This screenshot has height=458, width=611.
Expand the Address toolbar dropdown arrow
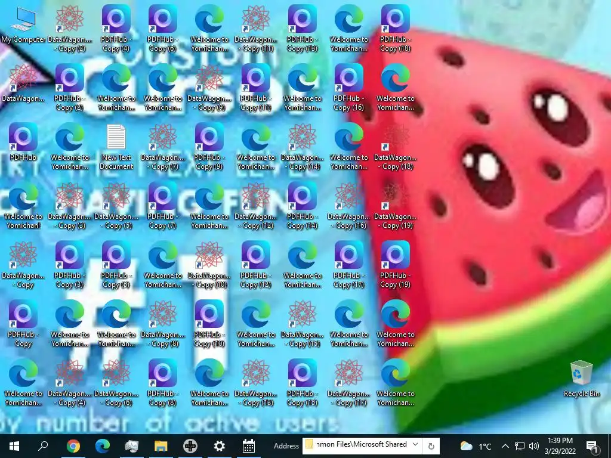pos(415,445)
